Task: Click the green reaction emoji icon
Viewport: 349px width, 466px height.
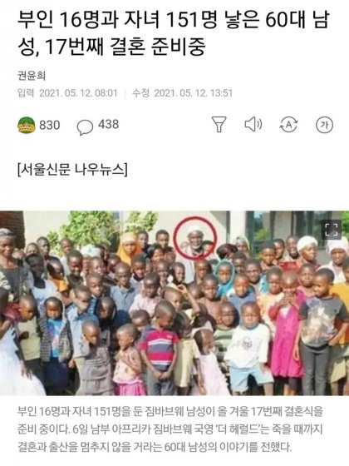Action: tap(27, 125)
